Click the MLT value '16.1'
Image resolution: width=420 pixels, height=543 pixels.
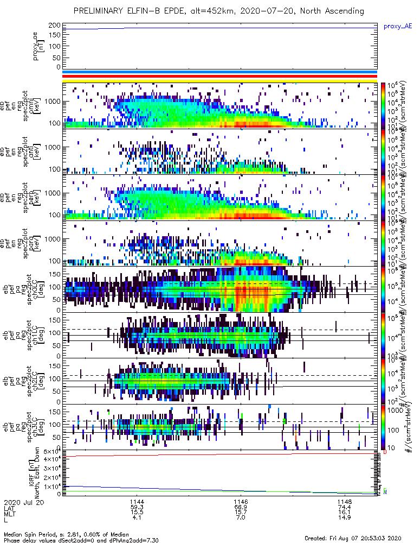345,512
